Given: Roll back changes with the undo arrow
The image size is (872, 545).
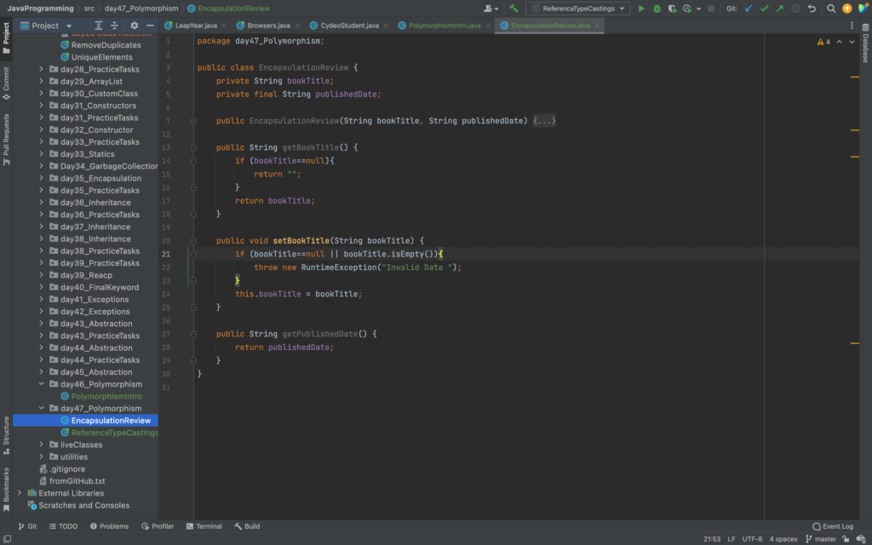Looking at the screenshot, I should coord(812,9).
